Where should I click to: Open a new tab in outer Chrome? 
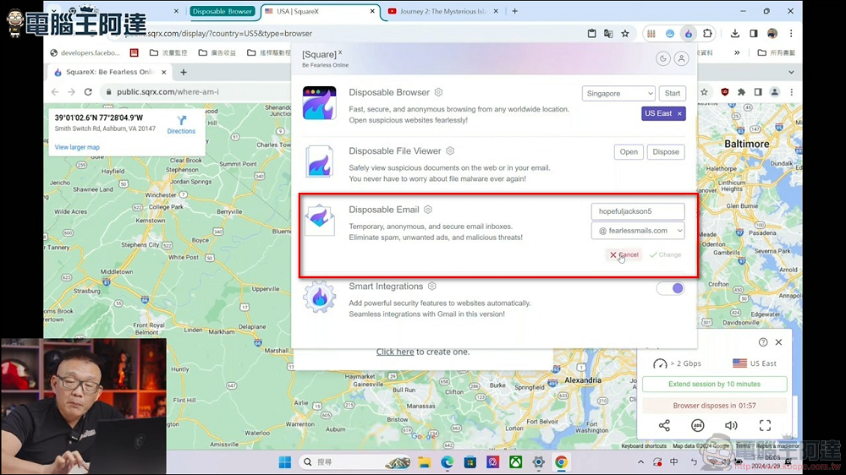click(514, 11)
